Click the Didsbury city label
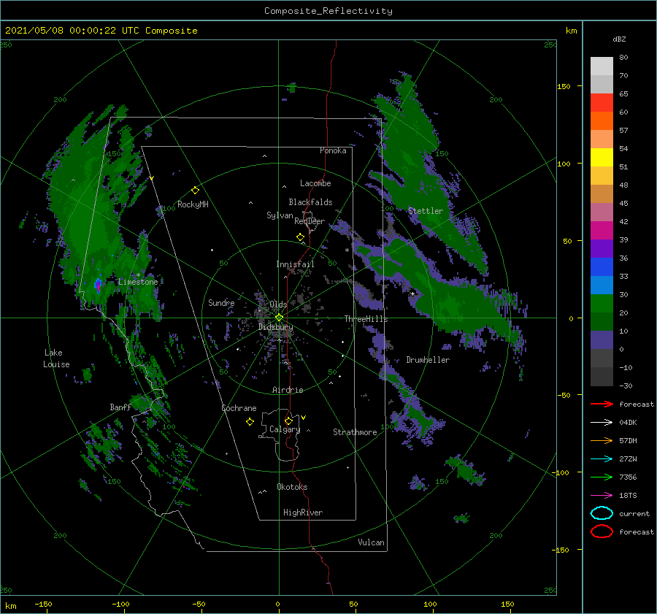Screen dimensions: 657x614 pyautogui.click(x=276, y=327)
